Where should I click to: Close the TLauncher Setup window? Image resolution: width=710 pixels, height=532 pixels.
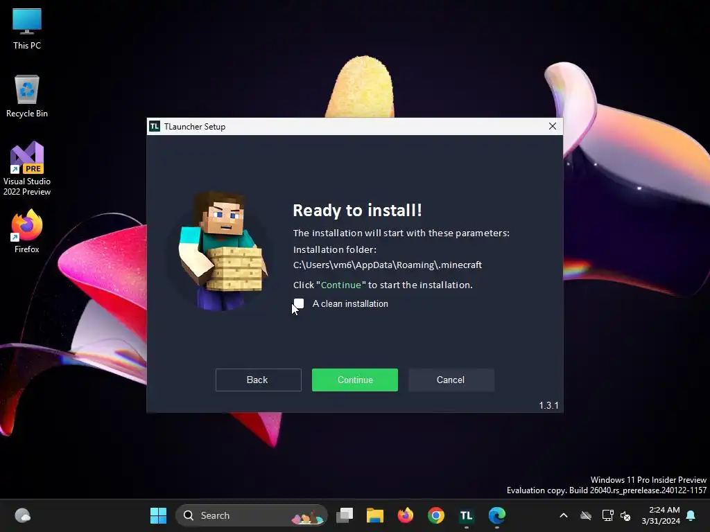click(x=553, y=126)
